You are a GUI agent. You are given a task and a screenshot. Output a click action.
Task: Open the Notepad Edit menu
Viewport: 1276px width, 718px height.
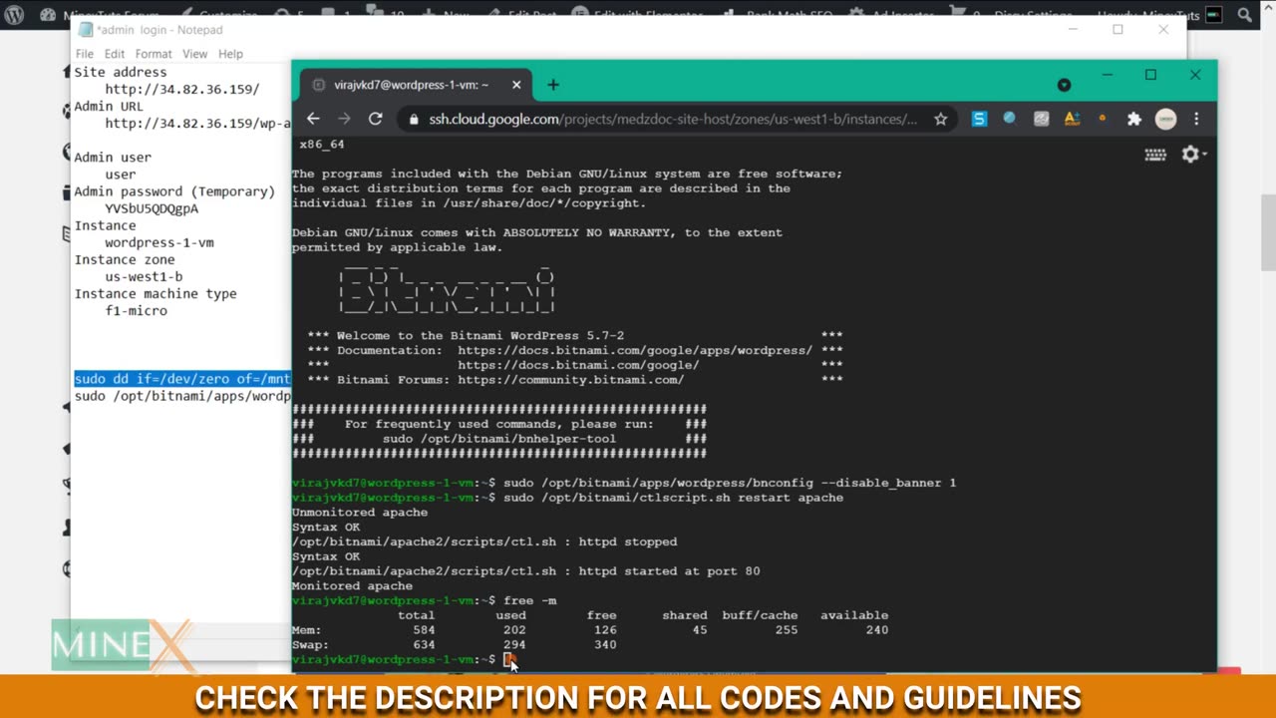(115, 54)
